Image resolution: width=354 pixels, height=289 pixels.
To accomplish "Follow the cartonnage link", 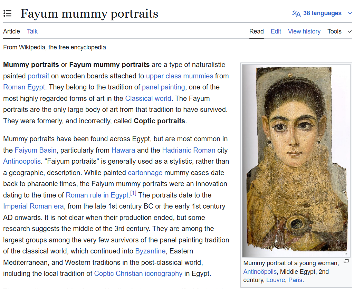I will (145, 173).
